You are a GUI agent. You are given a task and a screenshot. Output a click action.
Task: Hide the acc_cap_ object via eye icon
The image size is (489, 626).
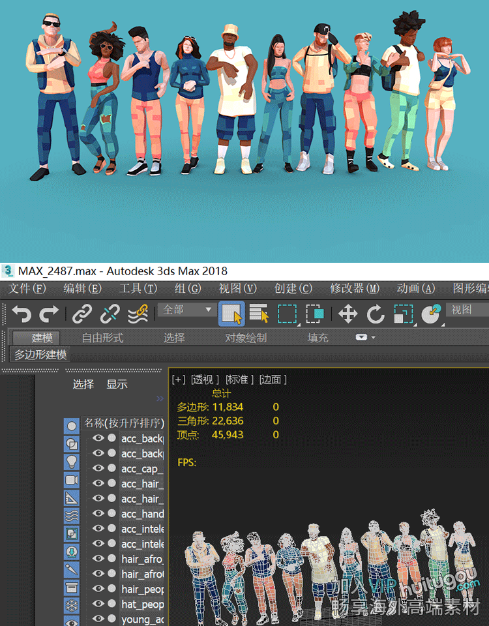tap(98, 468)
